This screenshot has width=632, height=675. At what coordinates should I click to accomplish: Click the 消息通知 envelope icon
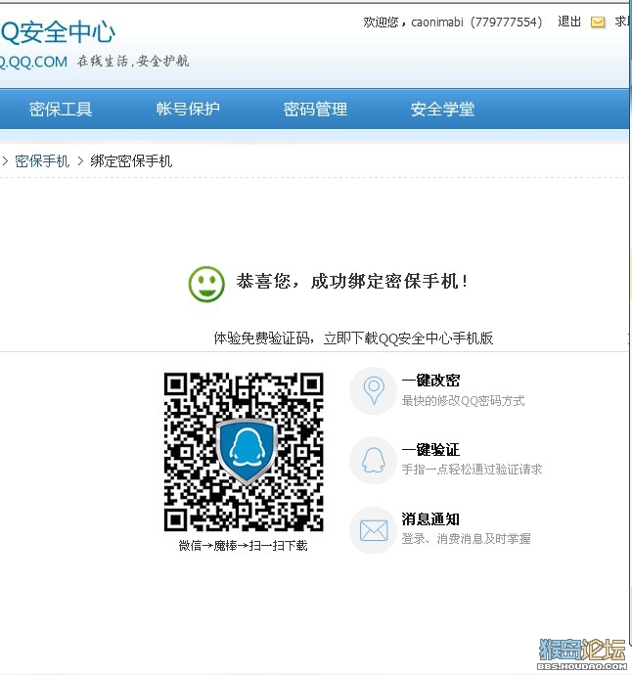click(x=374, y=530)
